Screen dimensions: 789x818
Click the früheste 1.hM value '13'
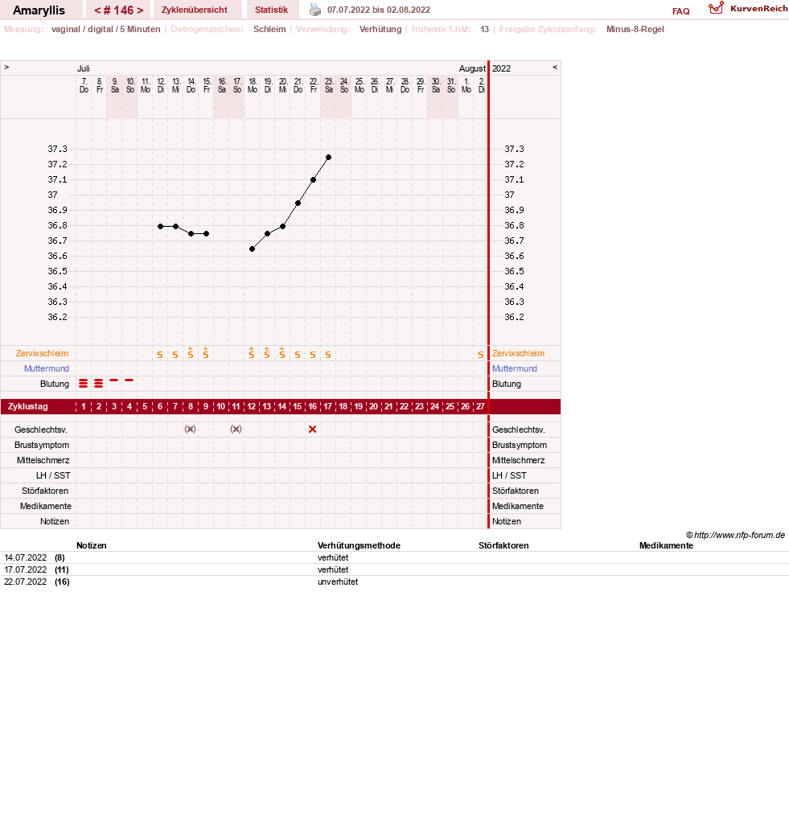point(485,29)
